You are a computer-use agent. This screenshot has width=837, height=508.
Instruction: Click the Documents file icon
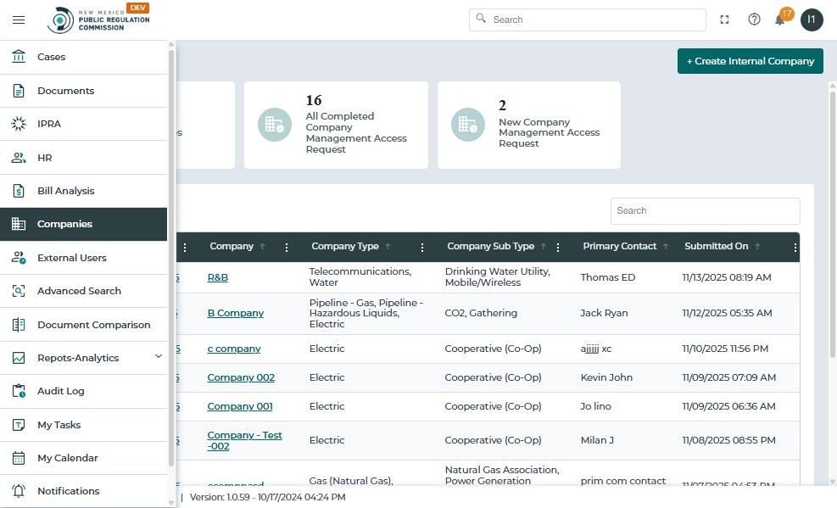[x=19, y=91]
